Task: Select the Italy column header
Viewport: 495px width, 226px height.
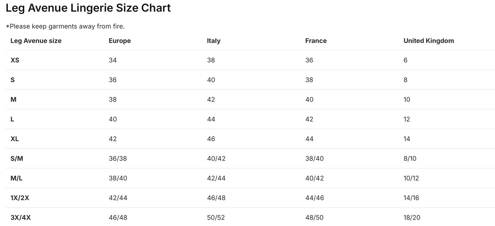Action: [213, 41]
